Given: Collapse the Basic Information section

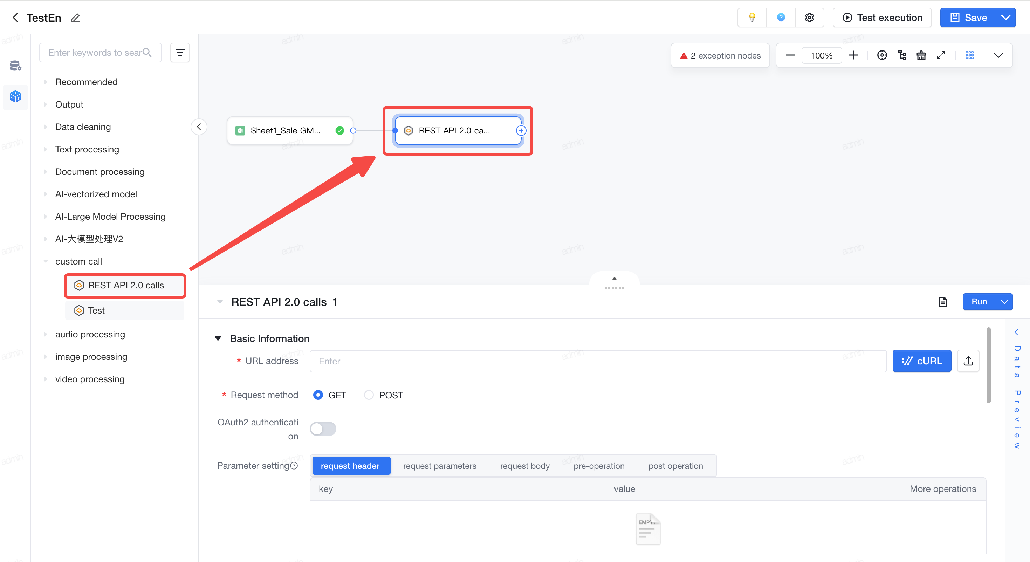Looking at the screenshot, I should coord(218,338).
